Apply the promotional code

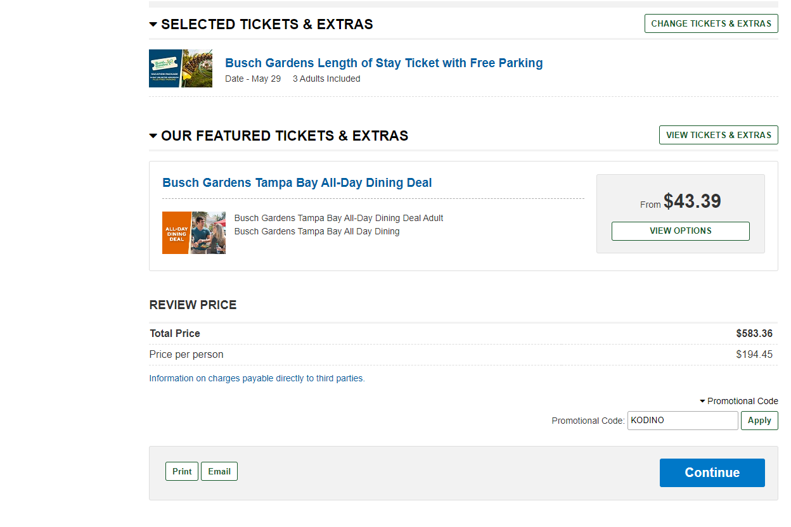click(759, 421)
